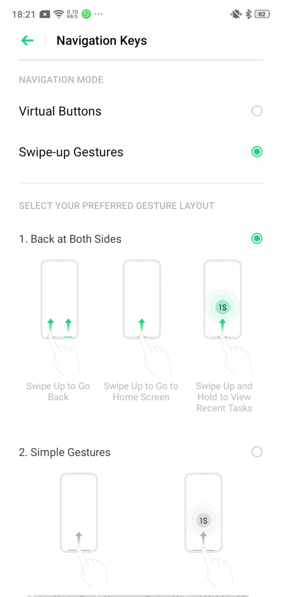Tap the 1. Back at Both Sides heading

(x=70, y=239)
